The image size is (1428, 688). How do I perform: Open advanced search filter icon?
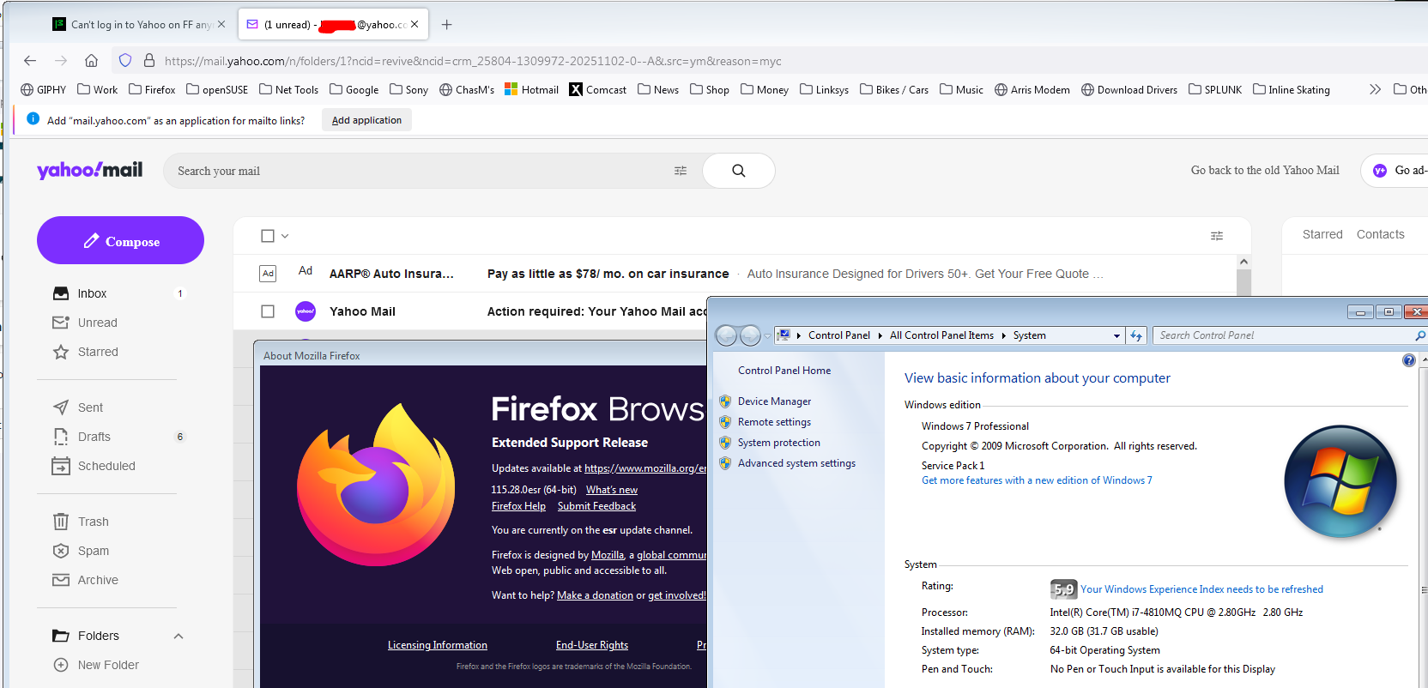[681, 171]
